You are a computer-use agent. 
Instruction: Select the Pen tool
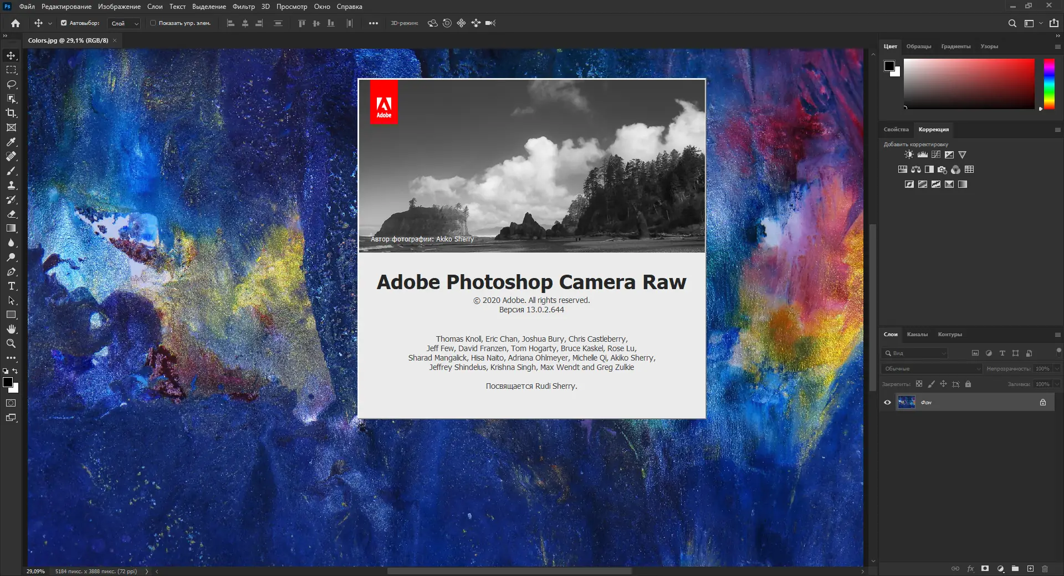point(11,271)
